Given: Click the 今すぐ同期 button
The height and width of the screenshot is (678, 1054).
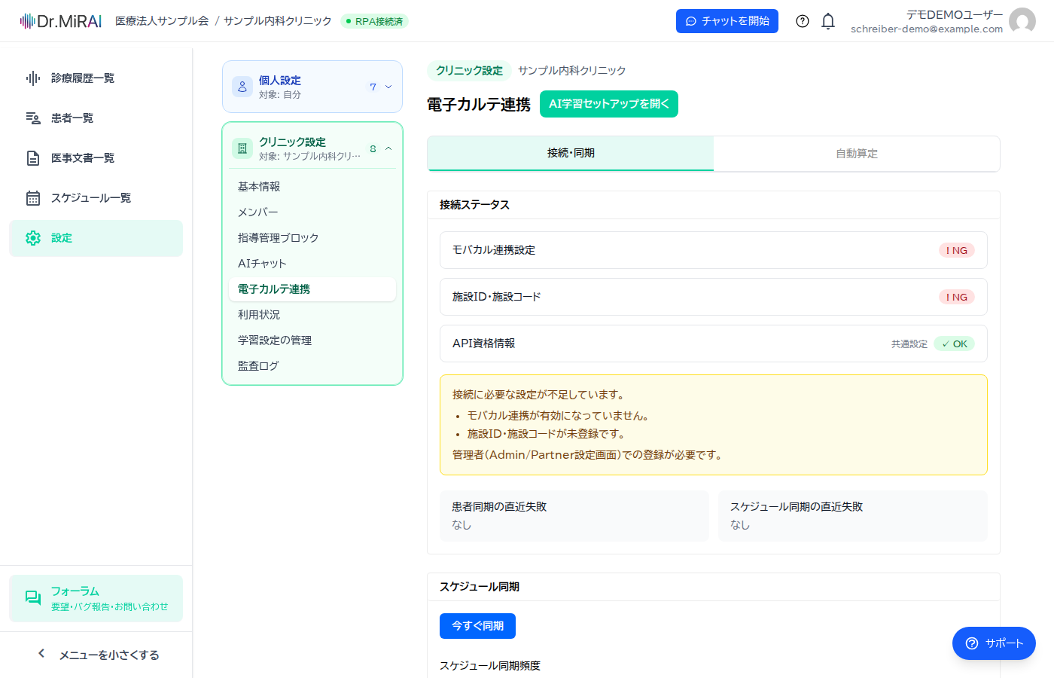Looking at the screenshot, I should pyautogui.click(x=477, y=626).
